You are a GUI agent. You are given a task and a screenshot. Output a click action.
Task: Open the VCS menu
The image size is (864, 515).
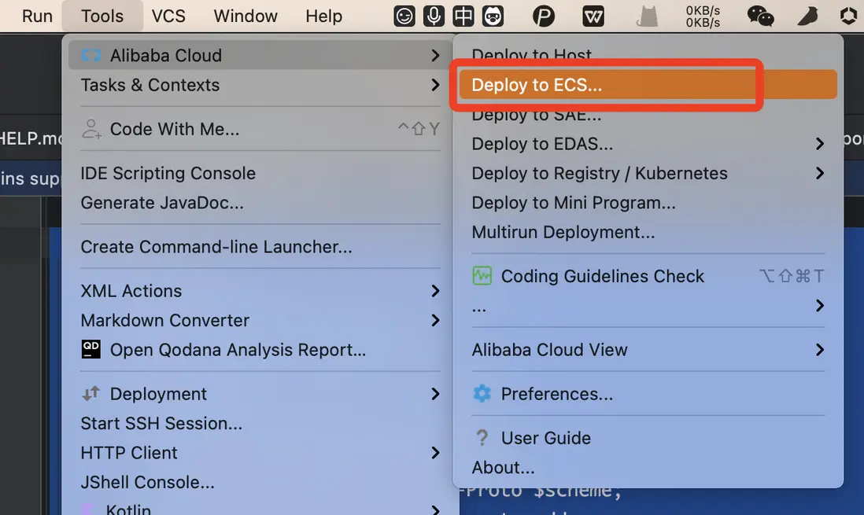click(168, 16)
